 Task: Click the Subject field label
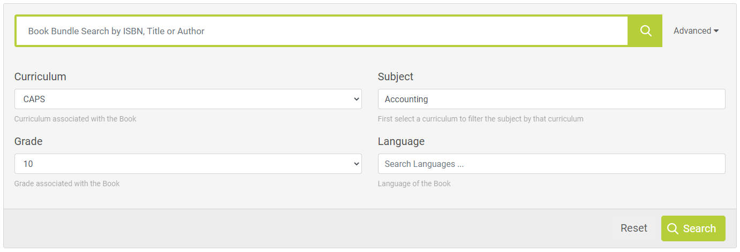coord(396,77)
